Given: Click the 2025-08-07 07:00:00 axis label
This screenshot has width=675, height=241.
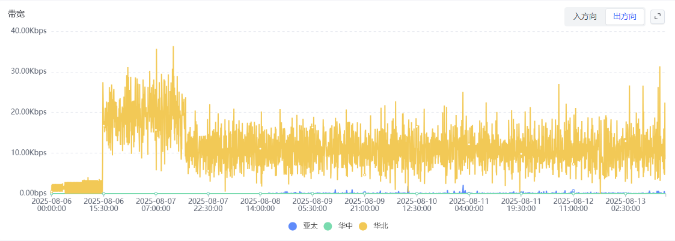Looking at the screenshot, I should click(x=156, y=204).
